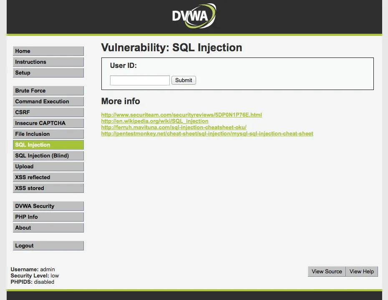Click inside the User ID input field

pos(139,80)
